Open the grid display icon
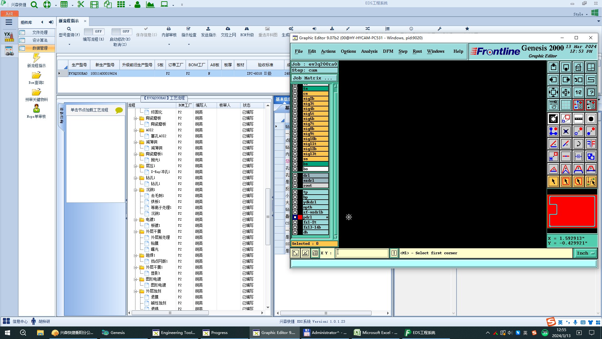 click(566, 105)
